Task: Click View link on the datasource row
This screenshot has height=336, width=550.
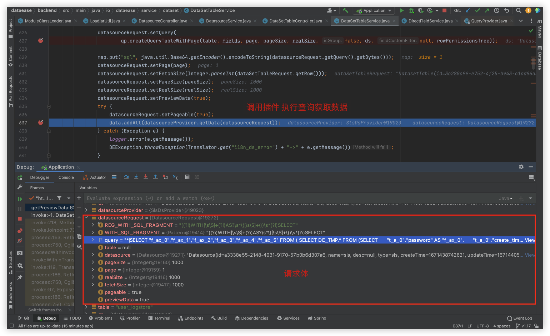Action: click(x=530, y=255)
